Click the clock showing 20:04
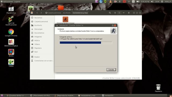 tap(157, 2)
